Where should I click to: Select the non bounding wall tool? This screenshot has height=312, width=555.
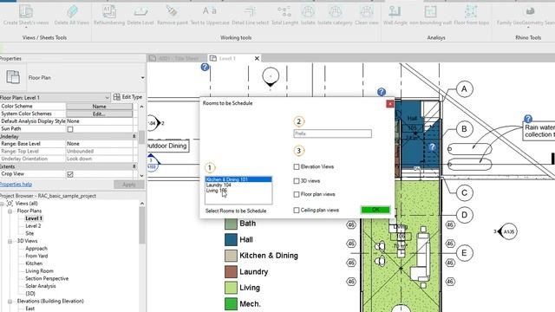pyautogui.click(x=430, y=16)
